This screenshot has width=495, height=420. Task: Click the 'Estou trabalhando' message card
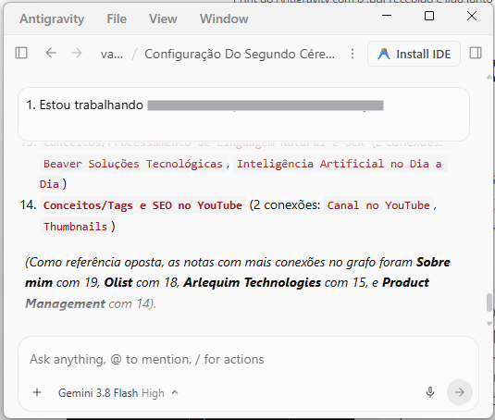pyautogui.click(x=243, y=114)
